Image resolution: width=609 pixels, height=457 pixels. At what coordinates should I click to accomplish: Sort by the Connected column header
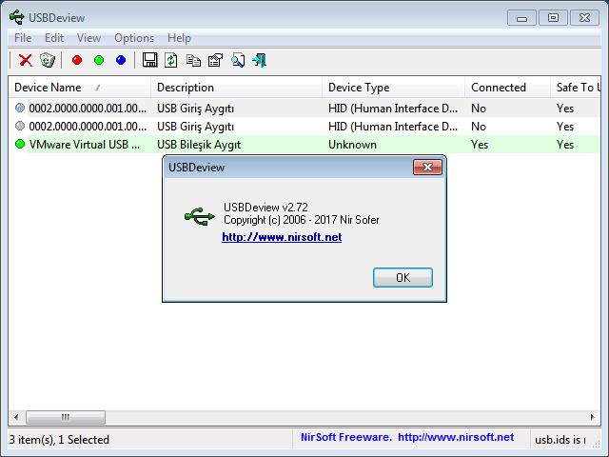coord(499,88)
